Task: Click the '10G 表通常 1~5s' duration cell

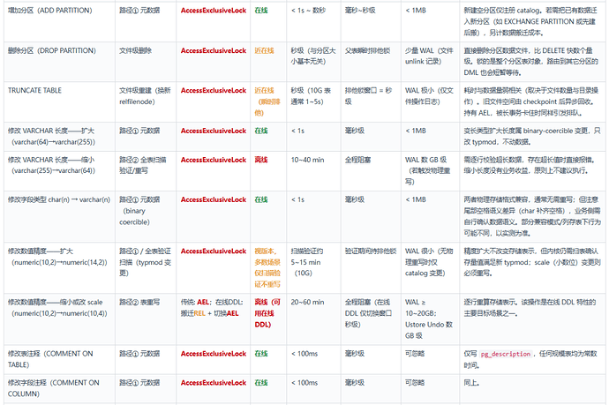Action: [x=314, y=101]
